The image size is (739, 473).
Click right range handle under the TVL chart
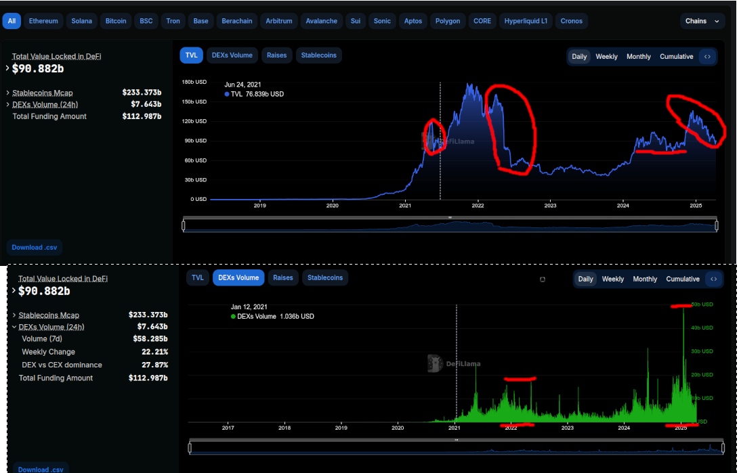click(717, 226)
